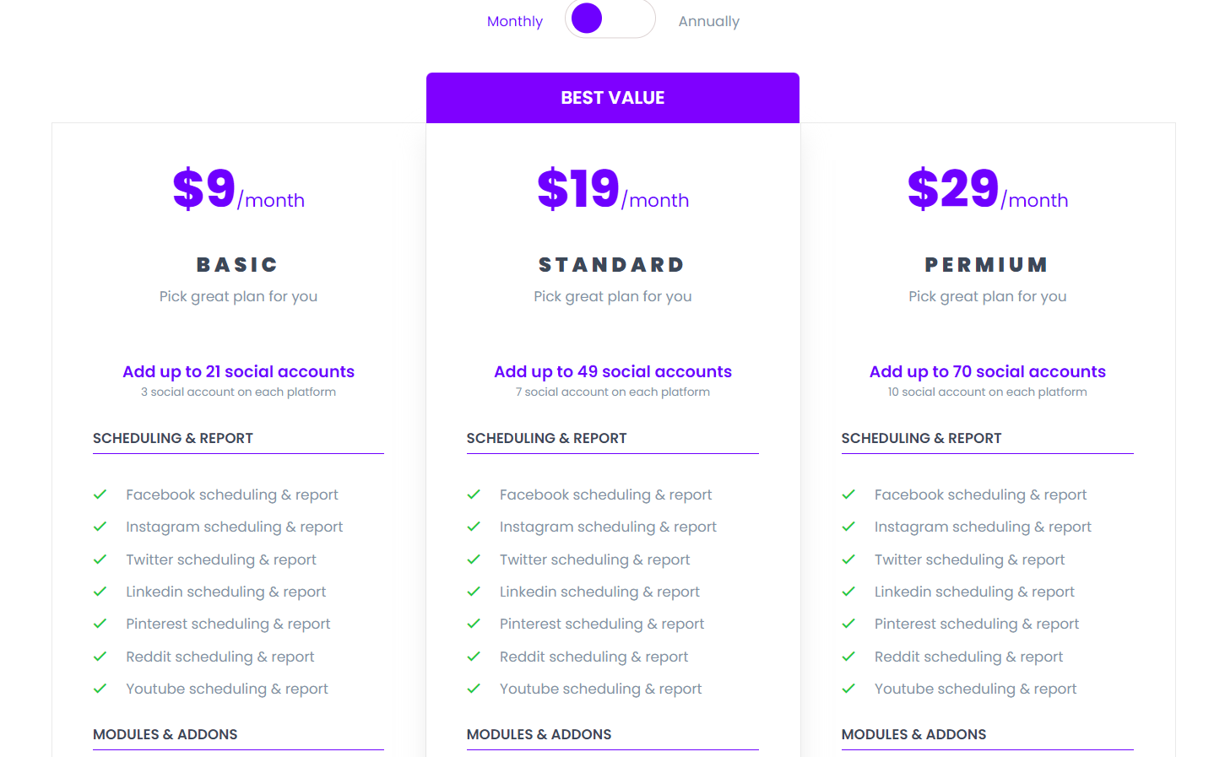The height and width of the screenshot is (757, 1225).
Task: Open the Permium plan's Scheduling & Report heading
Action: [x=921, y=438]
